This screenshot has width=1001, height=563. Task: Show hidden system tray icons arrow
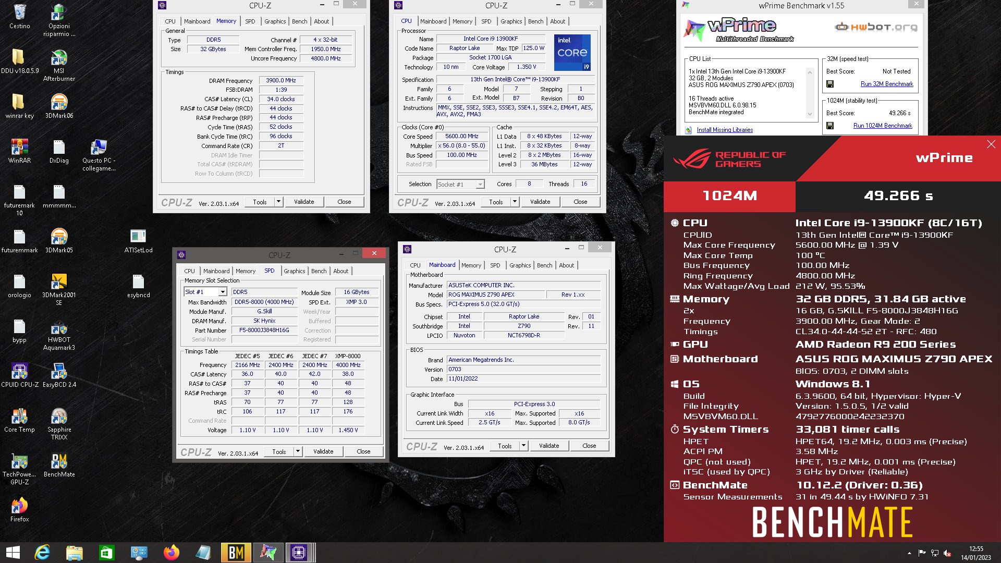pyautogui.click(x=909, y=553)
